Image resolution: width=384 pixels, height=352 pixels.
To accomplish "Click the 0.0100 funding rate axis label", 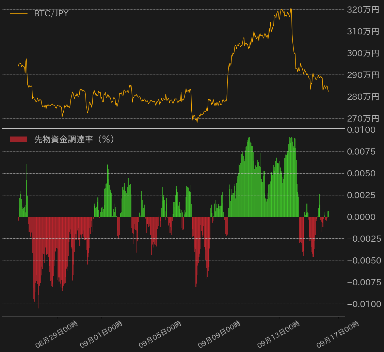I will [361, 130].
